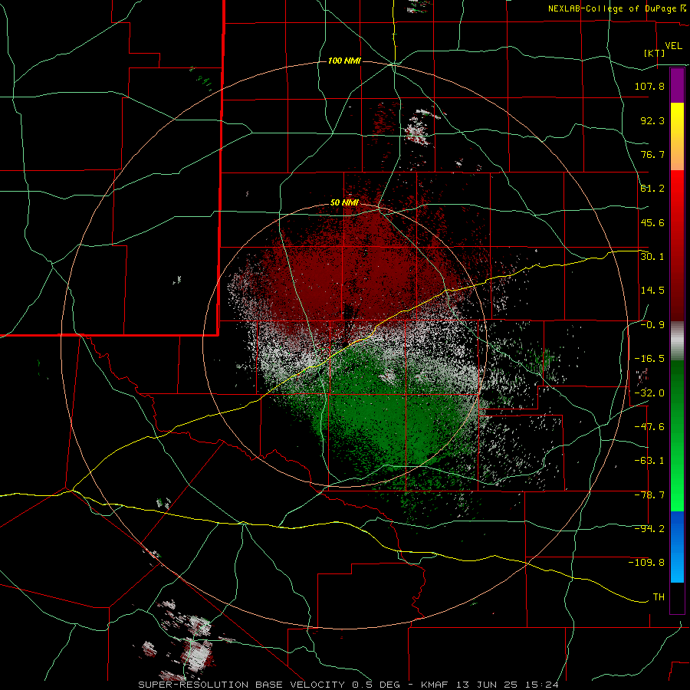Click the 107.8 legend value
This screenshot has width=690, height=690.
click(649, 86)
